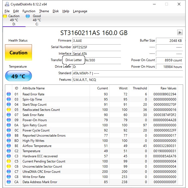Image resolution: width=188 pixels, height=188 pixels.
Task: Click yellow status icon for Uncorrectable Sector Count
Action: click(x=9, y=167)
